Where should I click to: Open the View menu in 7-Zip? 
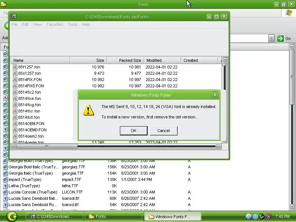tap(37, 24)
